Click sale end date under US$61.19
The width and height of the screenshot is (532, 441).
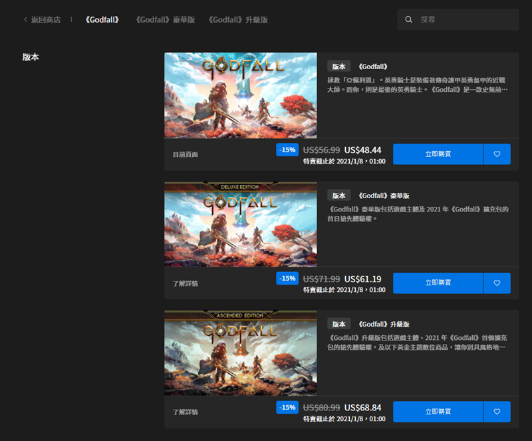pos(344,290)
